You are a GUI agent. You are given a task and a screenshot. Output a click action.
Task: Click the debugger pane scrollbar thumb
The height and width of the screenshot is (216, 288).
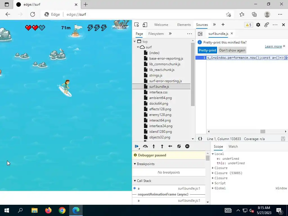click(x=208, y=158)
